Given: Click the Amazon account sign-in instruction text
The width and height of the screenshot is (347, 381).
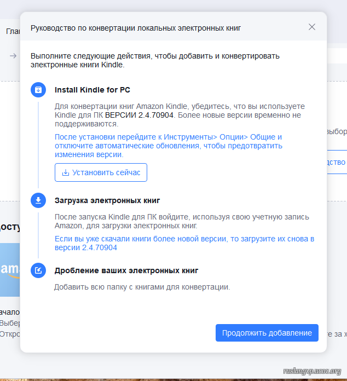Looking at the screenshot, I should pyautogui.click(x=182, y=221).
